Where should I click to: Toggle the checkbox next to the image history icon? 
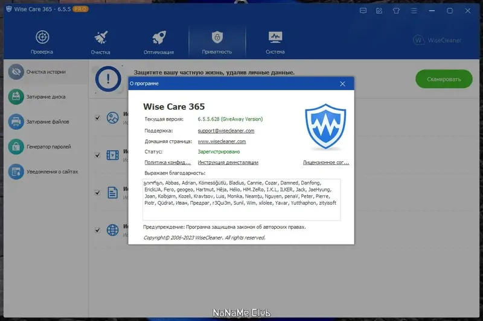point(97,117)
